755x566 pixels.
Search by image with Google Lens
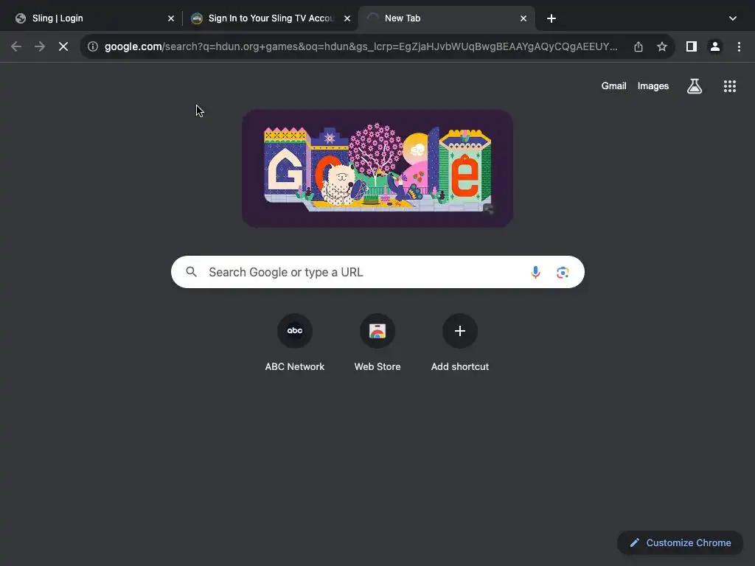[x=563, y=273]
